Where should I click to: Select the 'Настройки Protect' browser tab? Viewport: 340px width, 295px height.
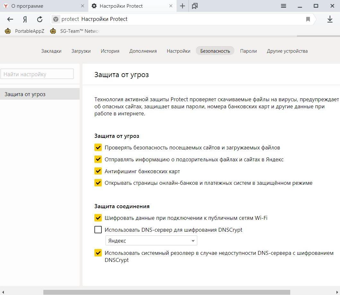(132, 6)
